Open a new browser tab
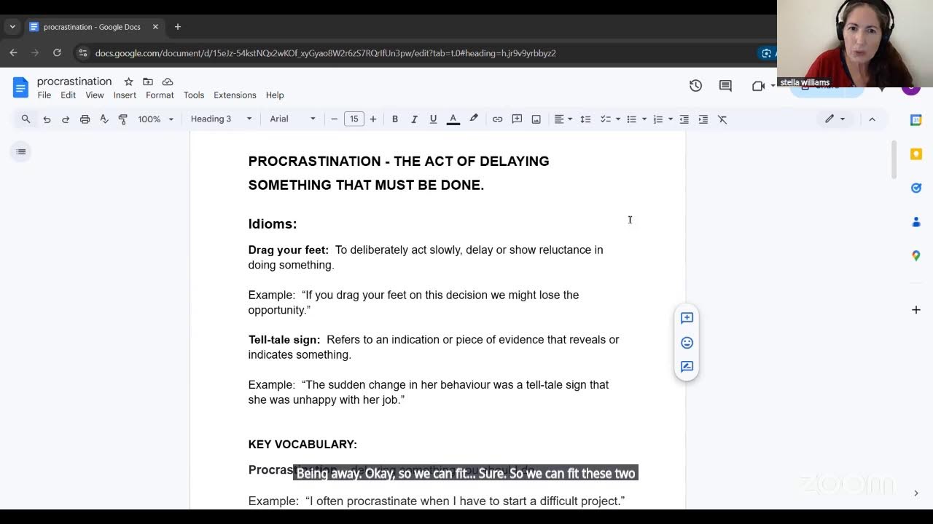The width and height of the screenshot is (933, 524). pyautogui.click(x=177, y=27)
